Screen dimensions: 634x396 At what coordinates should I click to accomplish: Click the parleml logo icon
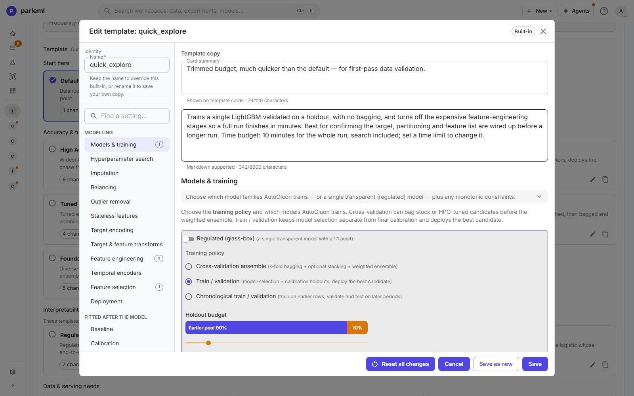pos(11,11)
